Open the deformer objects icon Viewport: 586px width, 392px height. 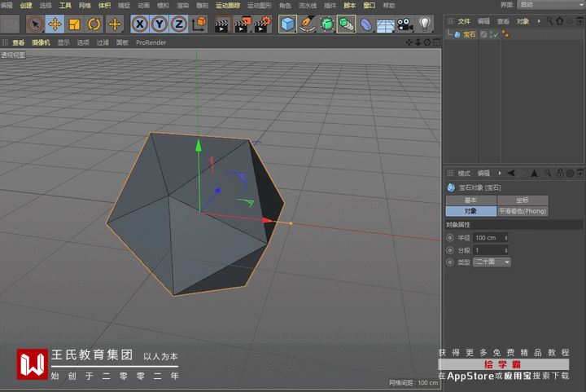366,24
